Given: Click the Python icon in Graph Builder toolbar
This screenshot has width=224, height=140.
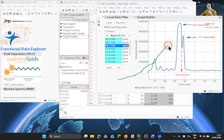Looking at the screenshot, I should (107, 12).
